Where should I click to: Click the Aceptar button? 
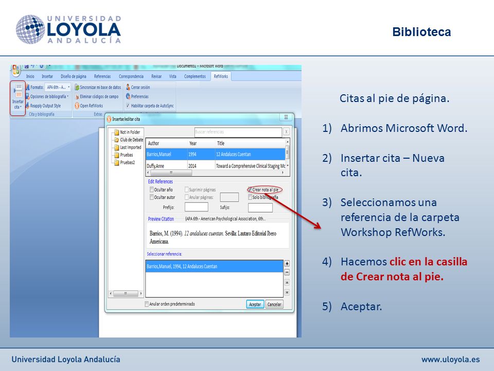pos(255,305)
